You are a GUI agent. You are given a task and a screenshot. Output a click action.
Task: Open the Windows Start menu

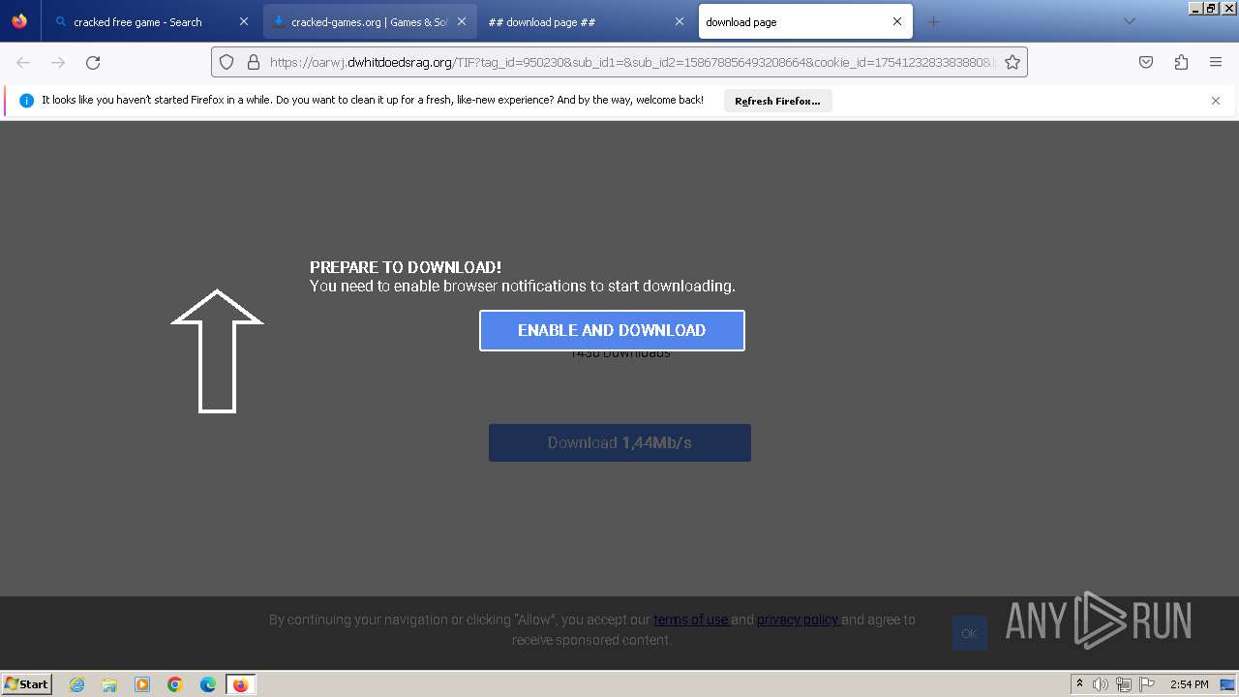[26, 683]
